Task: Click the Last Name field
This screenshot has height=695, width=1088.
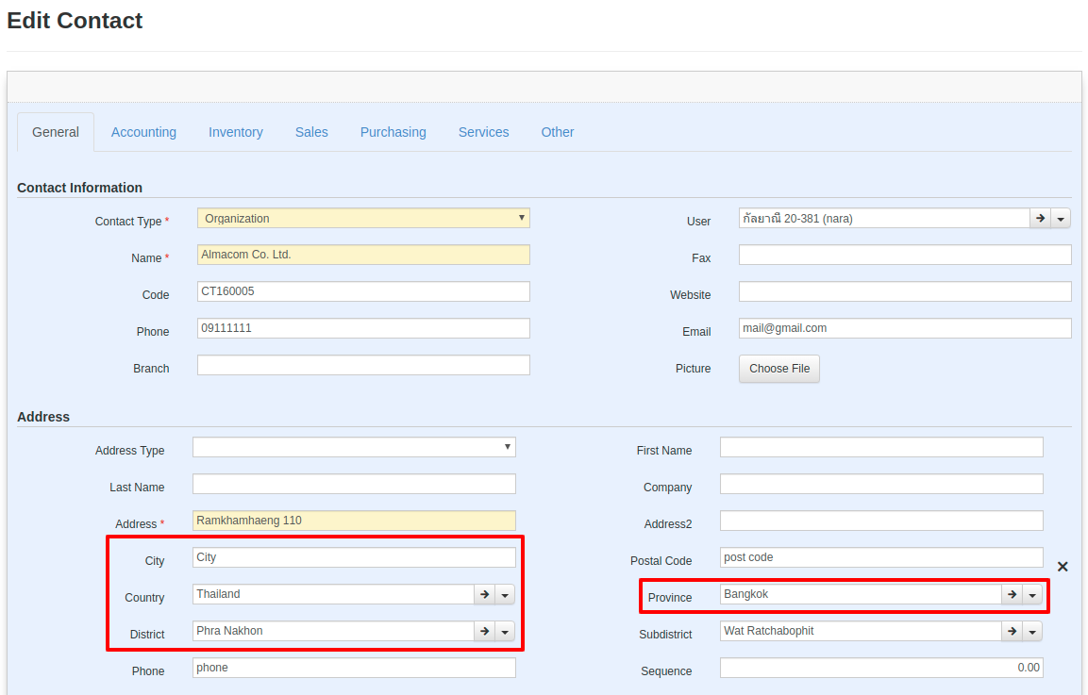Action: pos(354,484)
